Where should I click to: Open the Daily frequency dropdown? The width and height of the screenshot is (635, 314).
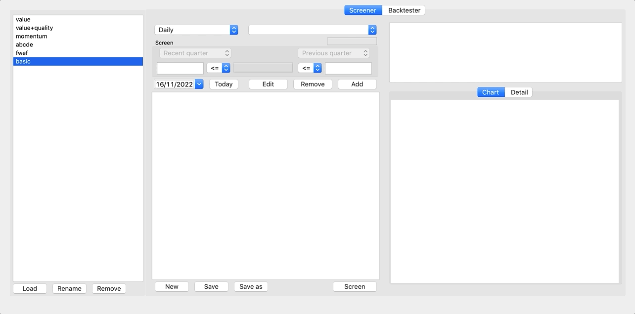click(x=196, y=30)
